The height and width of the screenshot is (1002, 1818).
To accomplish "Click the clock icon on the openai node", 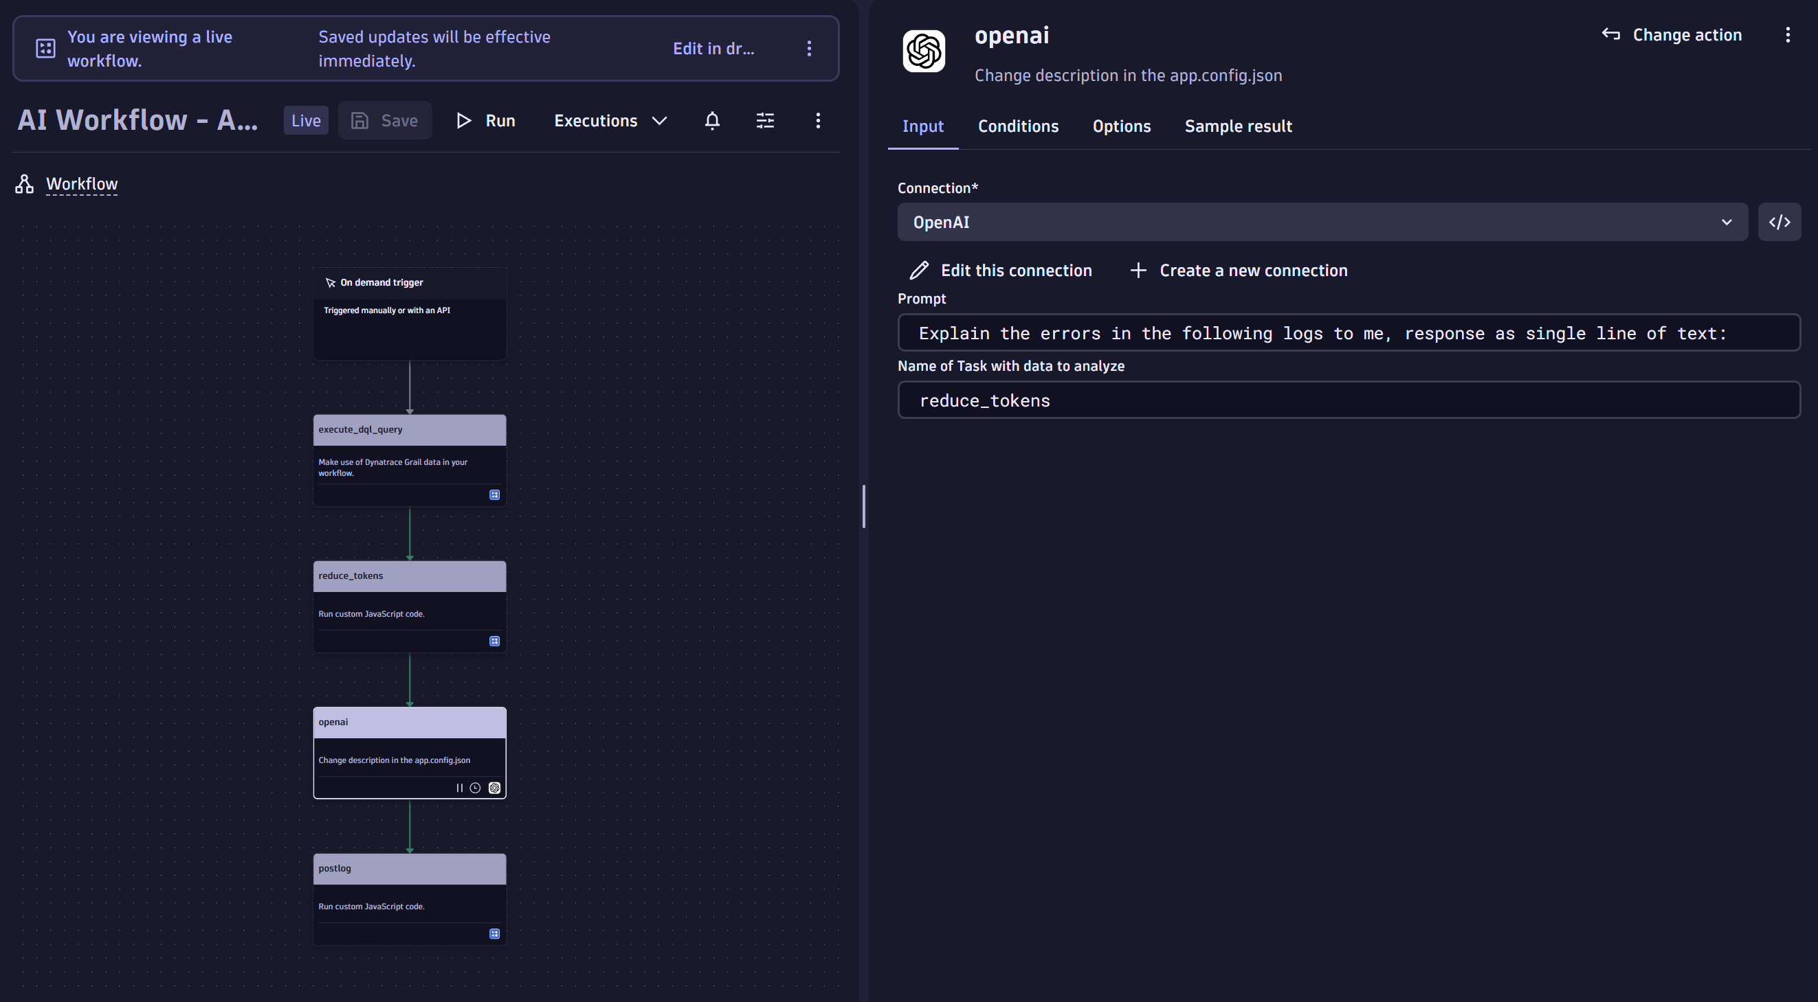I will [x=476, y=788].
